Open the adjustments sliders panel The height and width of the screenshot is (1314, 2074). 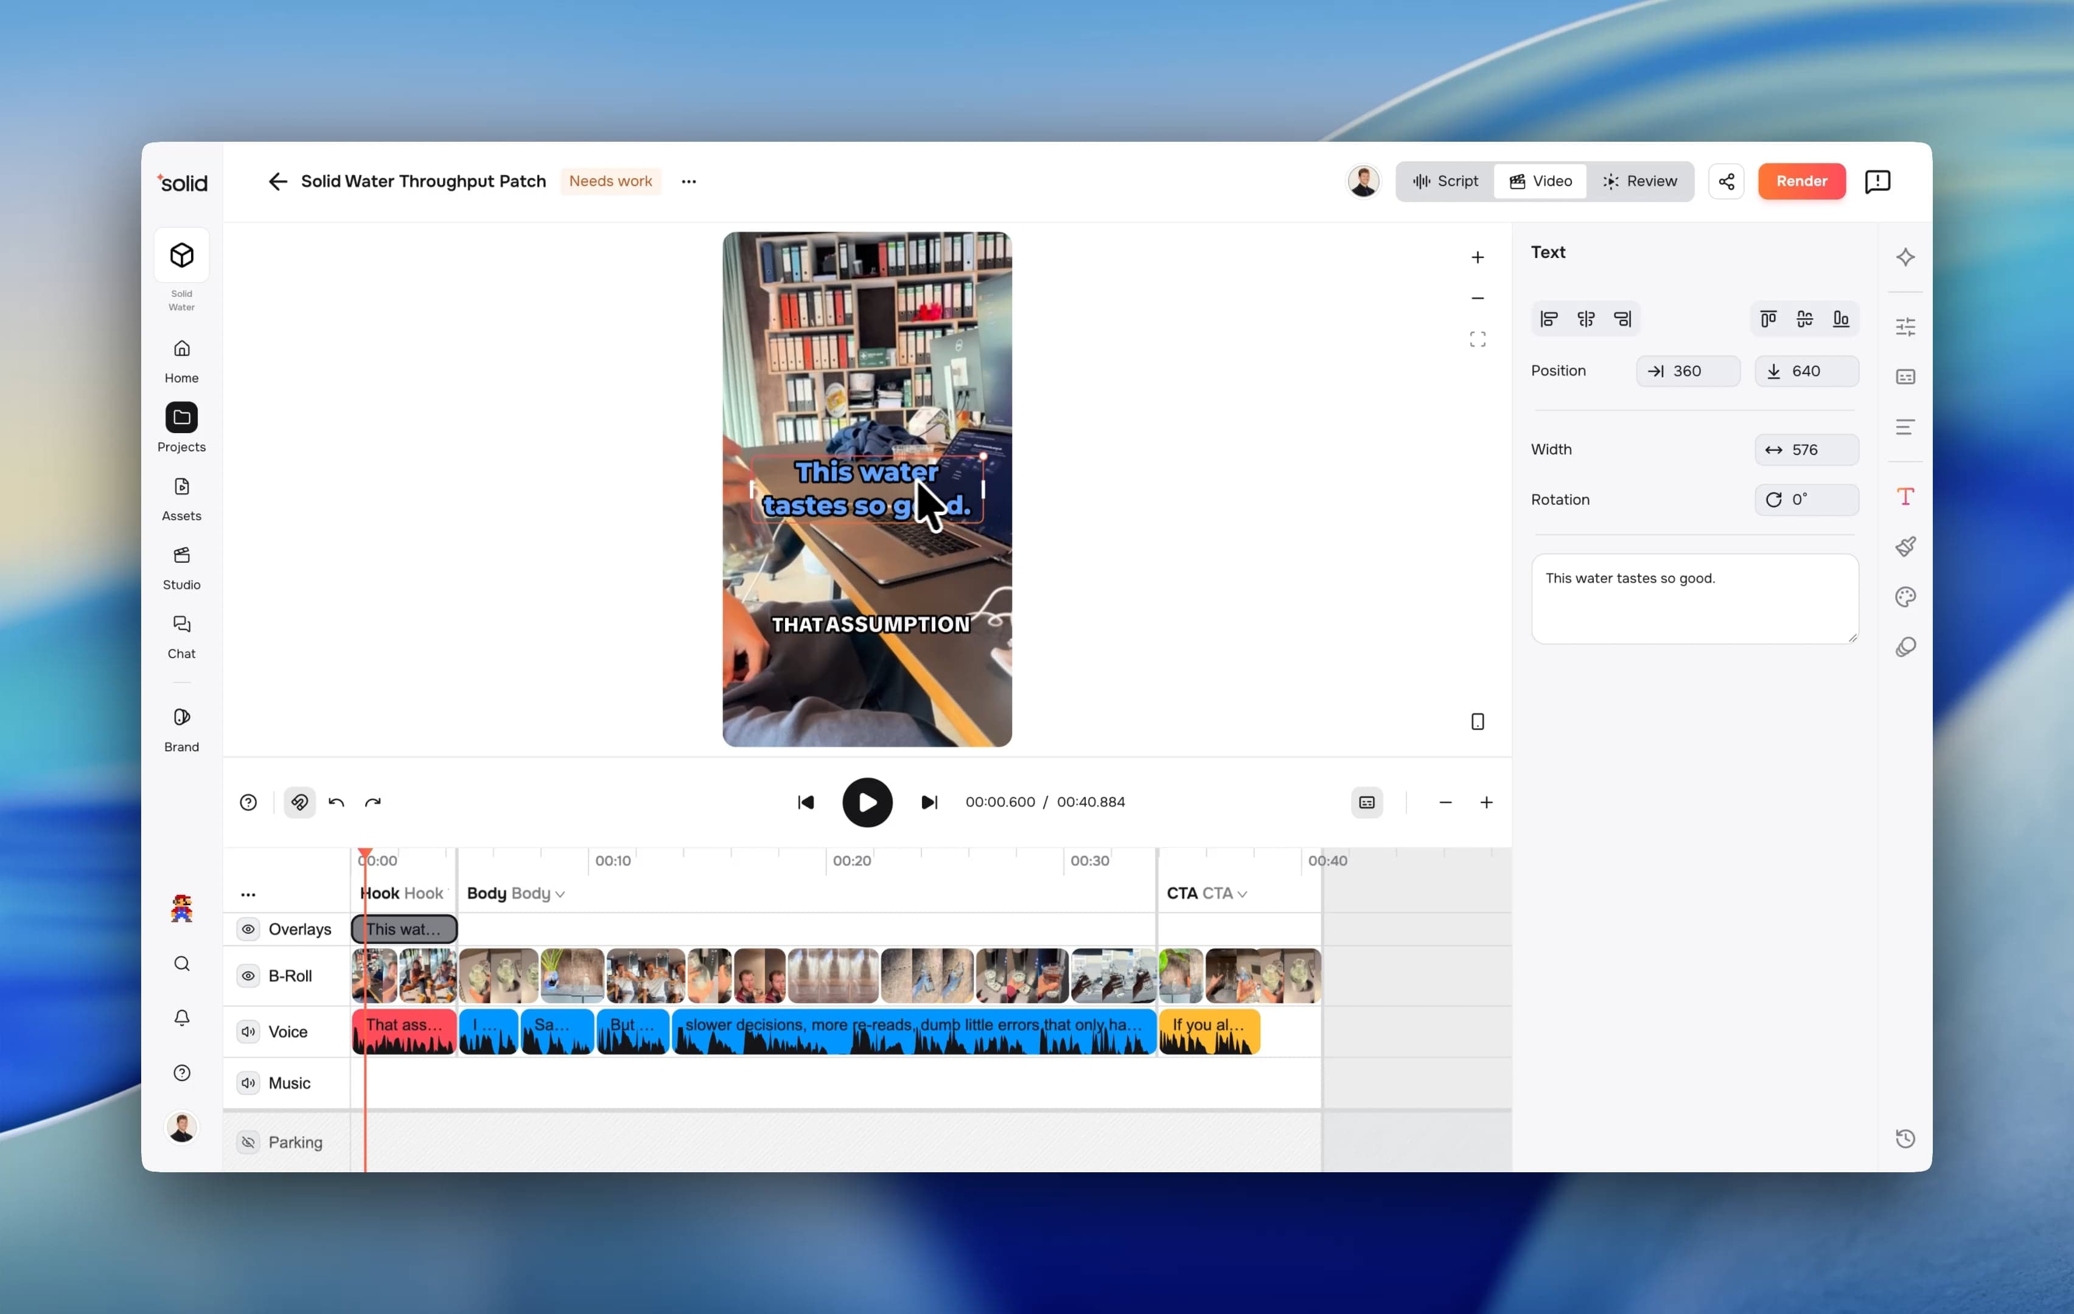coord(1906,326)
